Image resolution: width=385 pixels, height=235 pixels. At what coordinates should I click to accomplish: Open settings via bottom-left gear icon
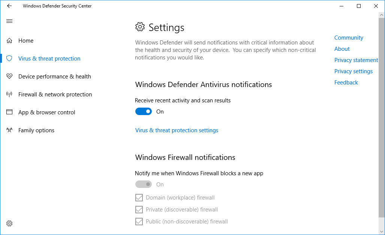coord(9,223)
